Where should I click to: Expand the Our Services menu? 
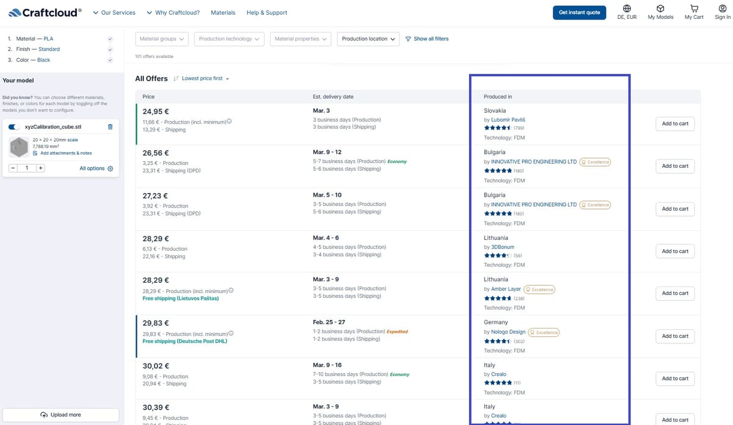point(114,12)
